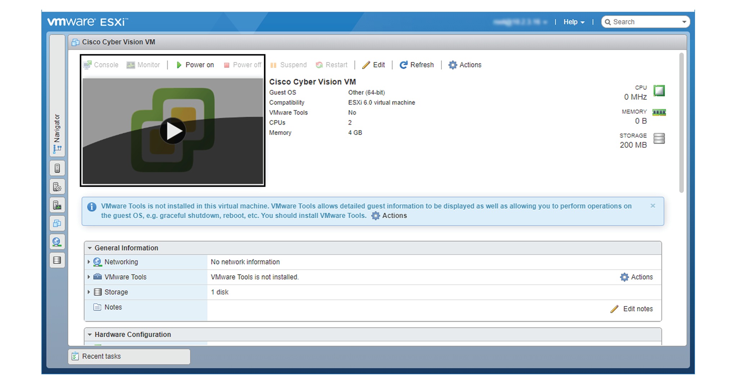Click the Host server icon in the sidebar
This screenshot has width=736, height=384.
click(x=57, y=168)
